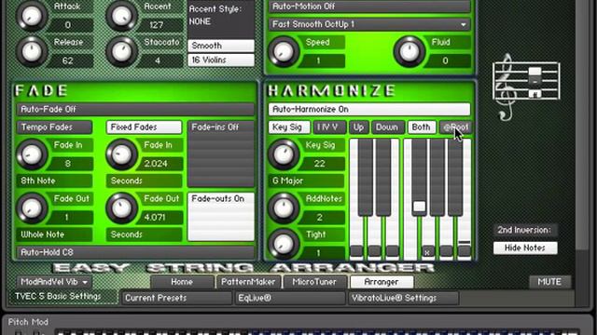Enable Tempo Fades mode
This screenshot has height=335, width=597.
coord(54,127)
